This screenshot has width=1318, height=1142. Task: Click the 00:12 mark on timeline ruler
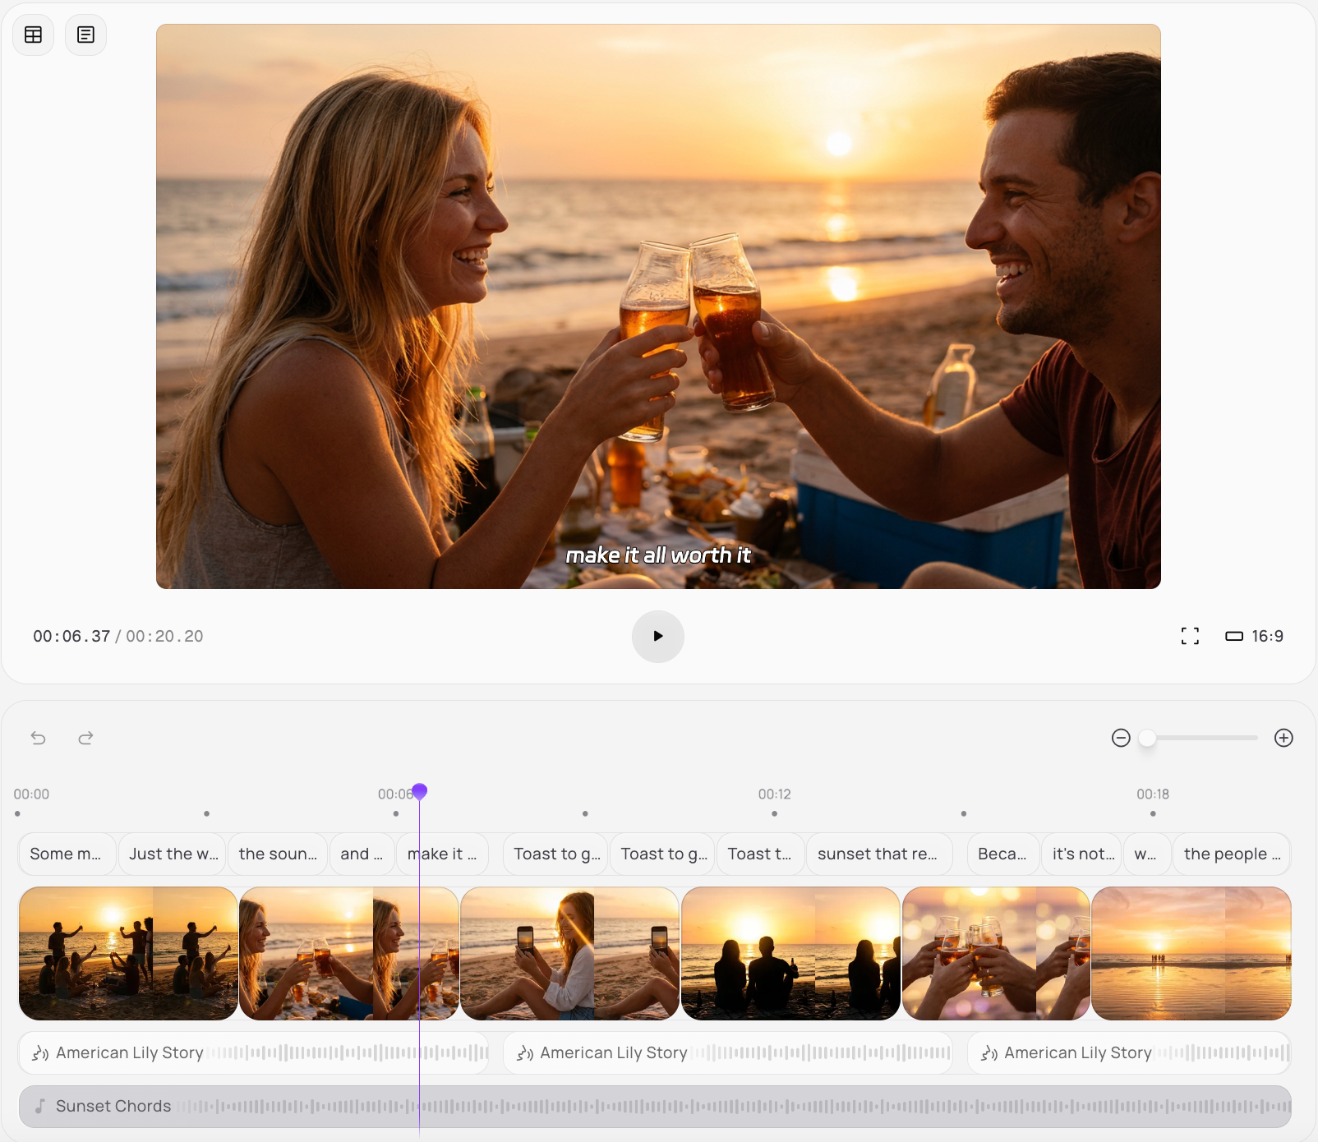774,794
